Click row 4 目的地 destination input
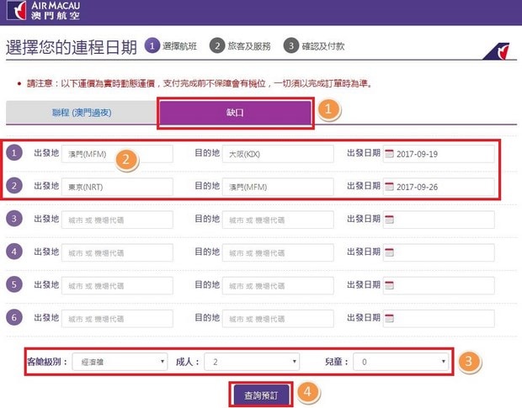522x408 pixels. [278, 252]
